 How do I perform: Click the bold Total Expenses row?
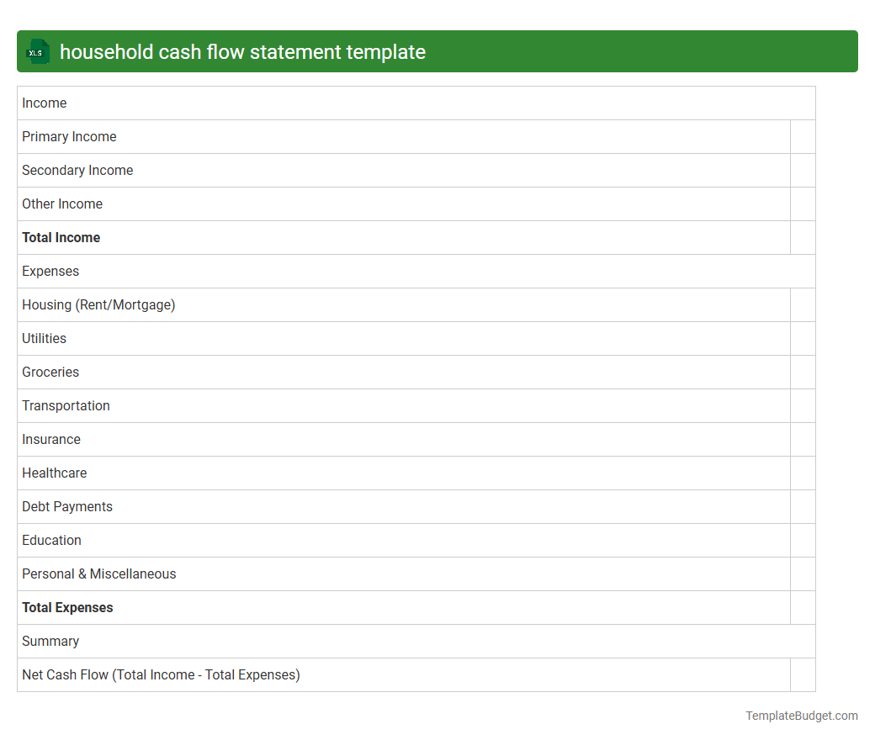[67, 607]
